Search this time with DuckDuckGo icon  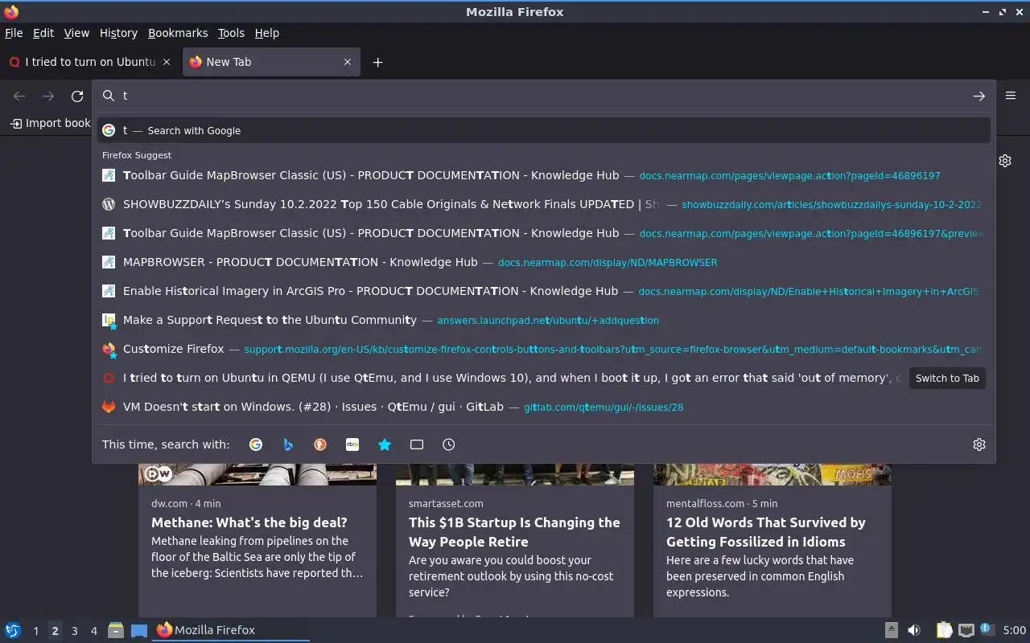pos(320,444)
